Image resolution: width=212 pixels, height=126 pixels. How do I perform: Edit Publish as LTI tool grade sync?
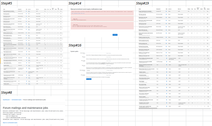[166, 53]
